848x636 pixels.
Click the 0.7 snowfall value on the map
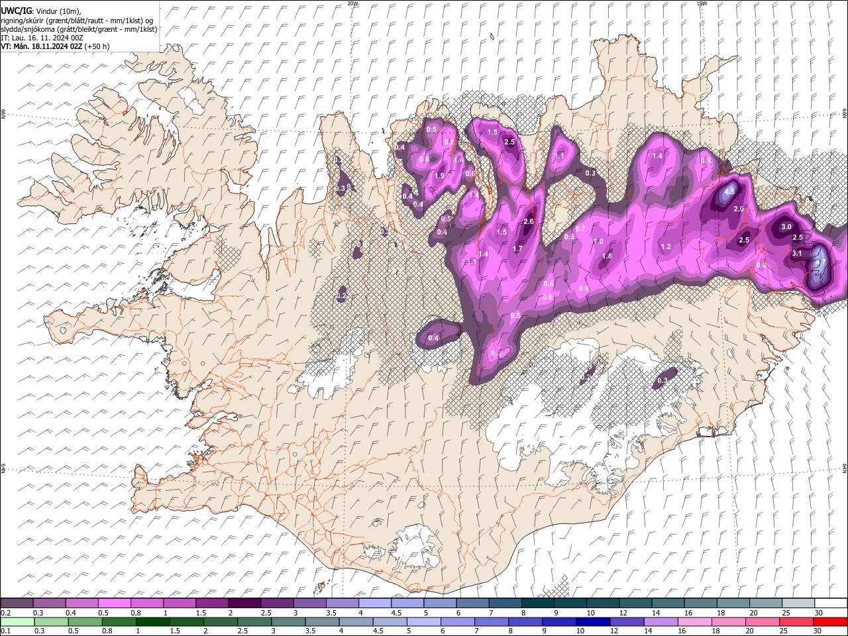[580, 229]
